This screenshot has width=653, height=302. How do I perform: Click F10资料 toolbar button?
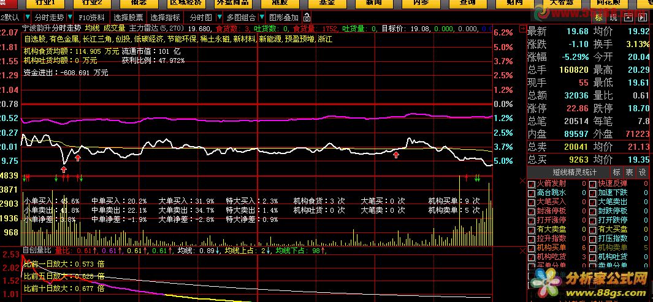pos(91,18)
